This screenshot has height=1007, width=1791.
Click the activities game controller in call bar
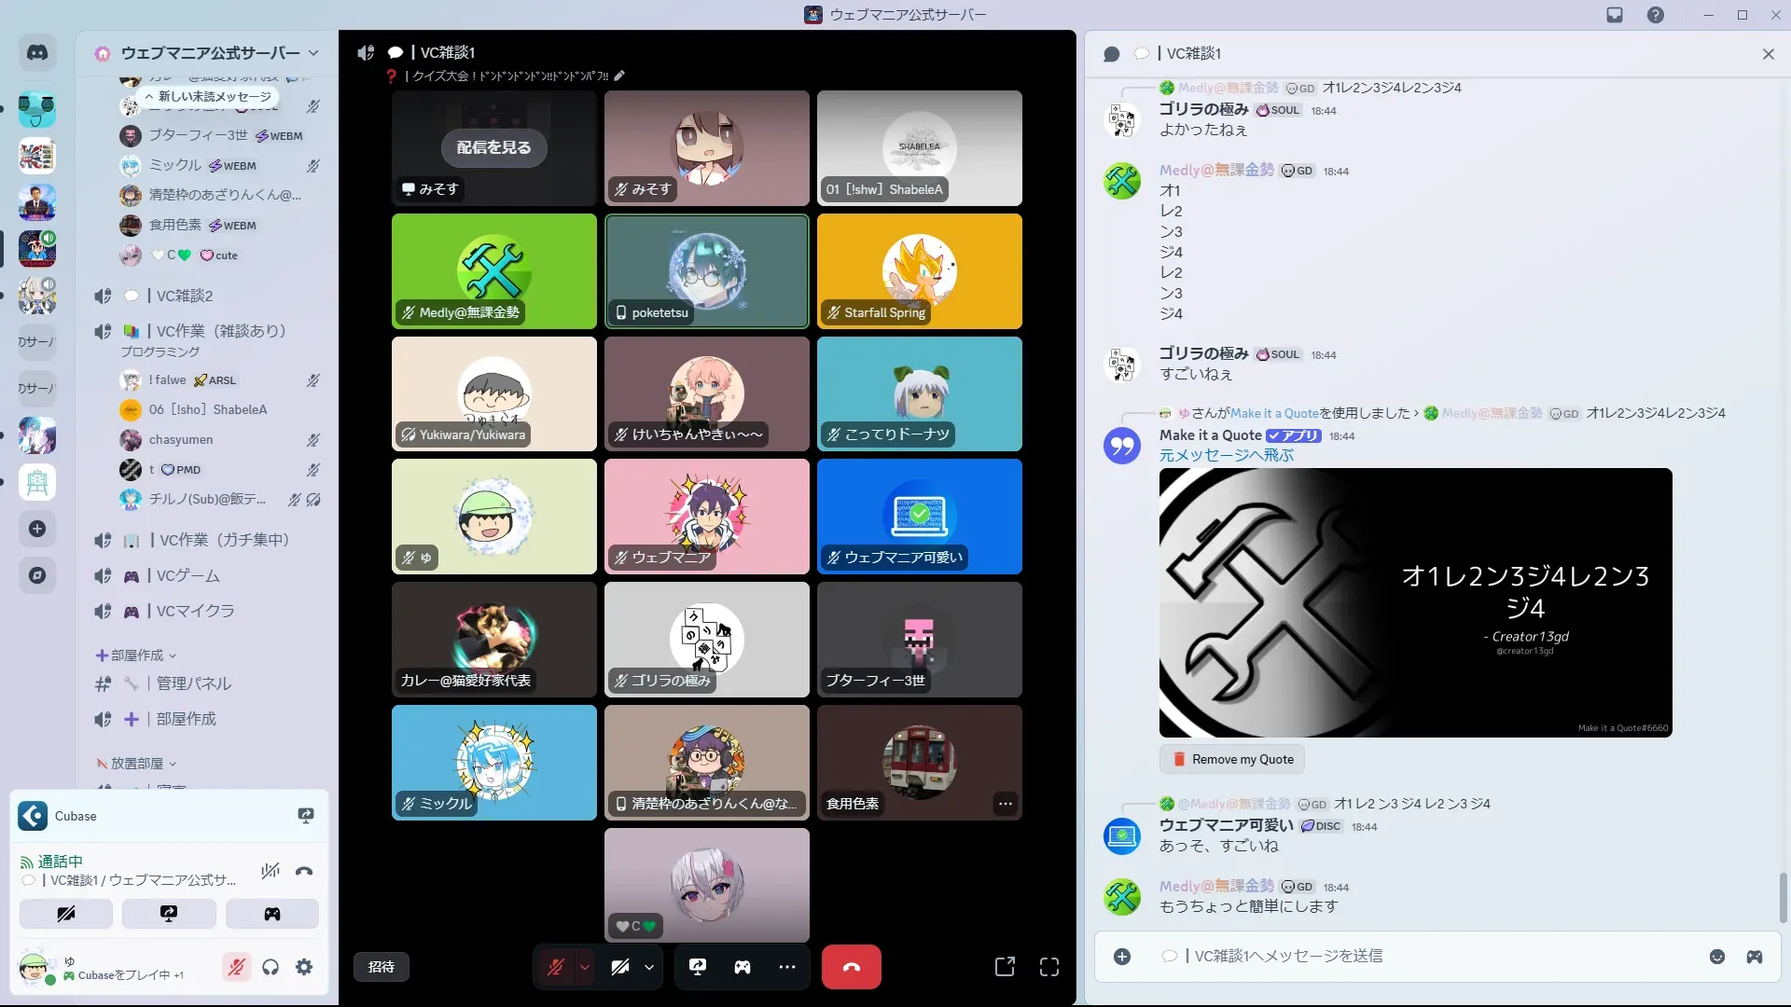tap(743, 967)
